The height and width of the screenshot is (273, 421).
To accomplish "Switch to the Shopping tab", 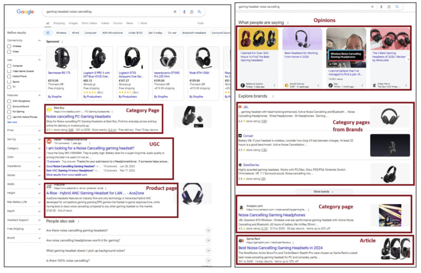I will (x=59, y=23).
